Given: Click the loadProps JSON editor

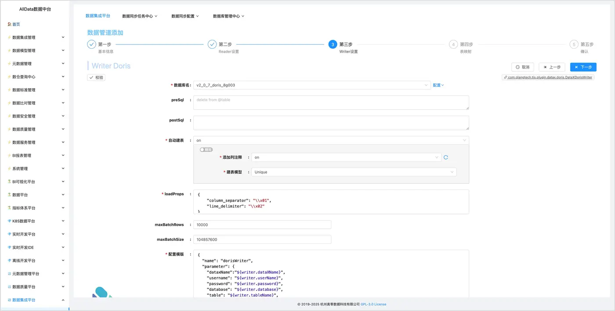Looking at the screenshot, I should [331, 202].
